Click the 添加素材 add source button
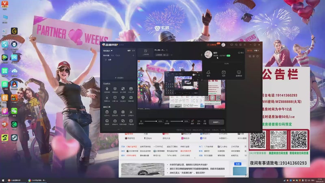 [x=119, y=78]
